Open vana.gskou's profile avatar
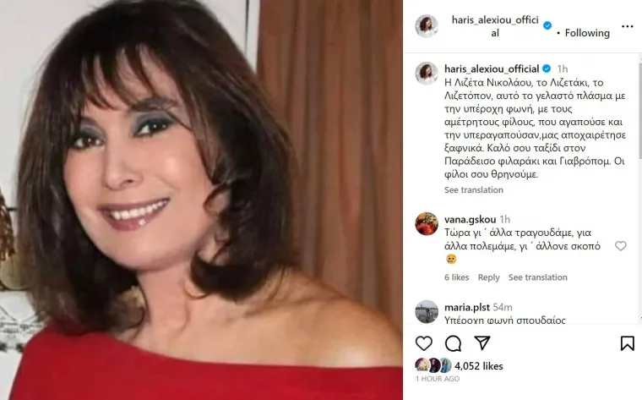Screen dimensions: 642x400 (427, 224)
